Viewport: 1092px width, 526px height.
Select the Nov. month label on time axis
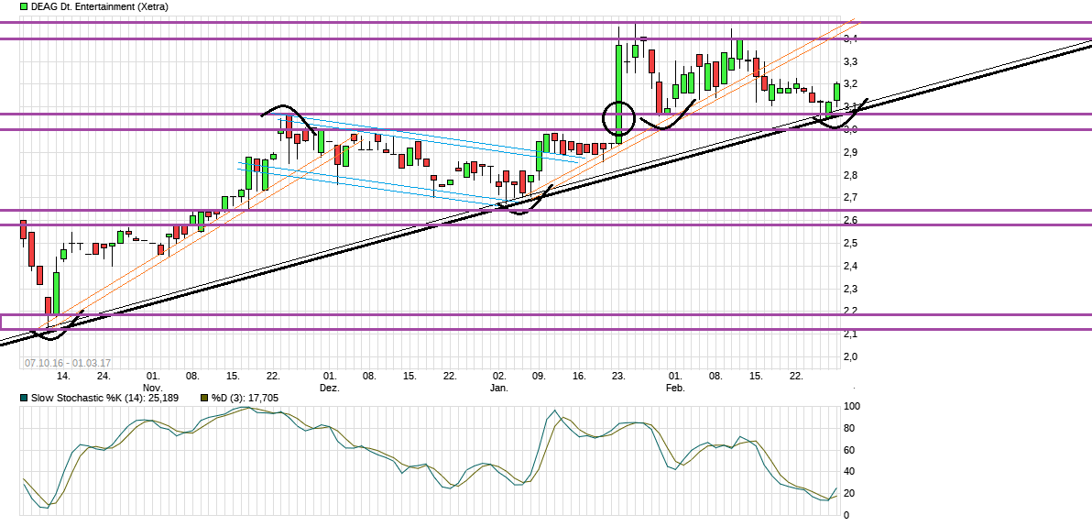(x=152, y=389)
